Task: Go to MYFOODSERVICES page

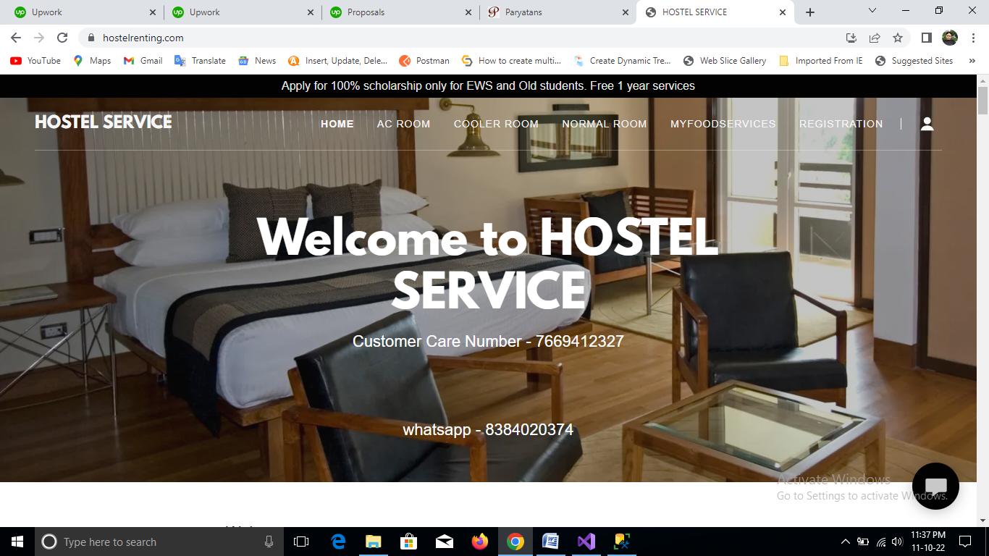Action: 723,124
